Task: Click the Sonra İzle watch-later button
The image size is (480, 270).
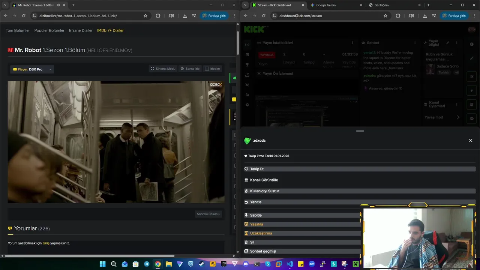Action: (190, 69)
